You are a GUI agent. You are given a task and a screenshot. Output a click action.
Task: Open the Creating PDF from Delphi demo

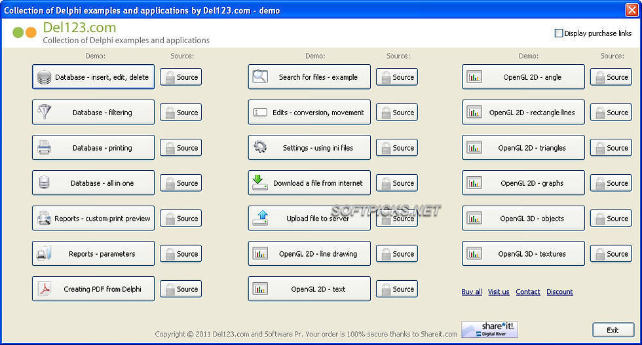click(93, 289)
